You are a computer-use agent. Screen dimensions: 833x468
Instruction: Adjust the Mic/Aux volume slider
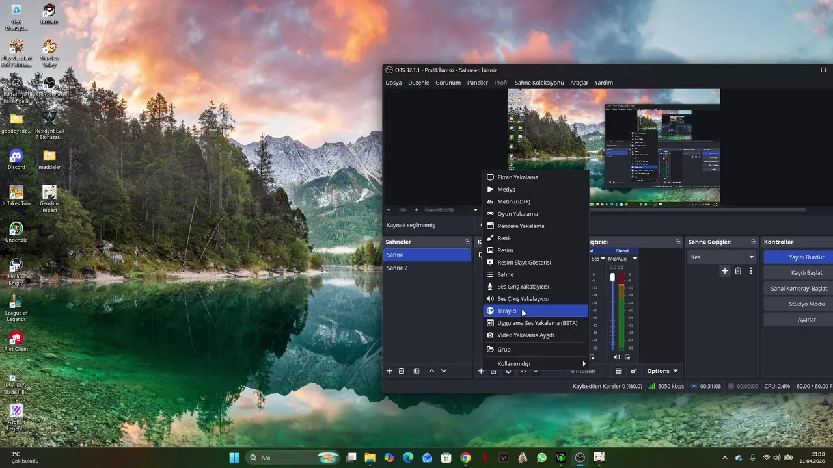tap(612, 312)
